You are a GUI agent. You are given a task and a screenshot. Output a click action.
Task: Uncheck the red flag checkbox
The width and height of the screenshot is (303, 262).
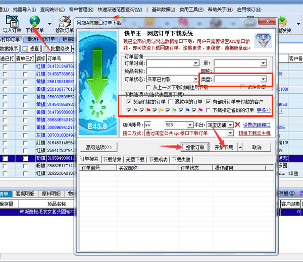click(x=142, y=110)
